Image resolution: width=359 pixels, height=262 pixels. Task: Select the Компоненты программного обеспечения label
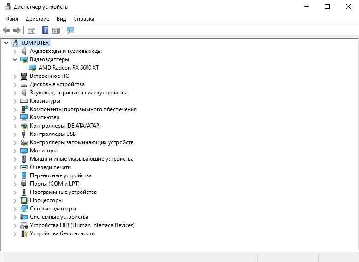83,109
